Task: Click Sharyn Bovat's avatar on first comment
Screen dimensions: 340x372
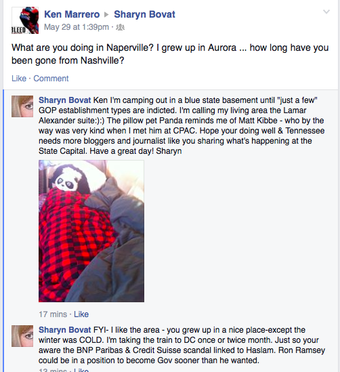Action: pyautogui.click(x=22, y=106)
